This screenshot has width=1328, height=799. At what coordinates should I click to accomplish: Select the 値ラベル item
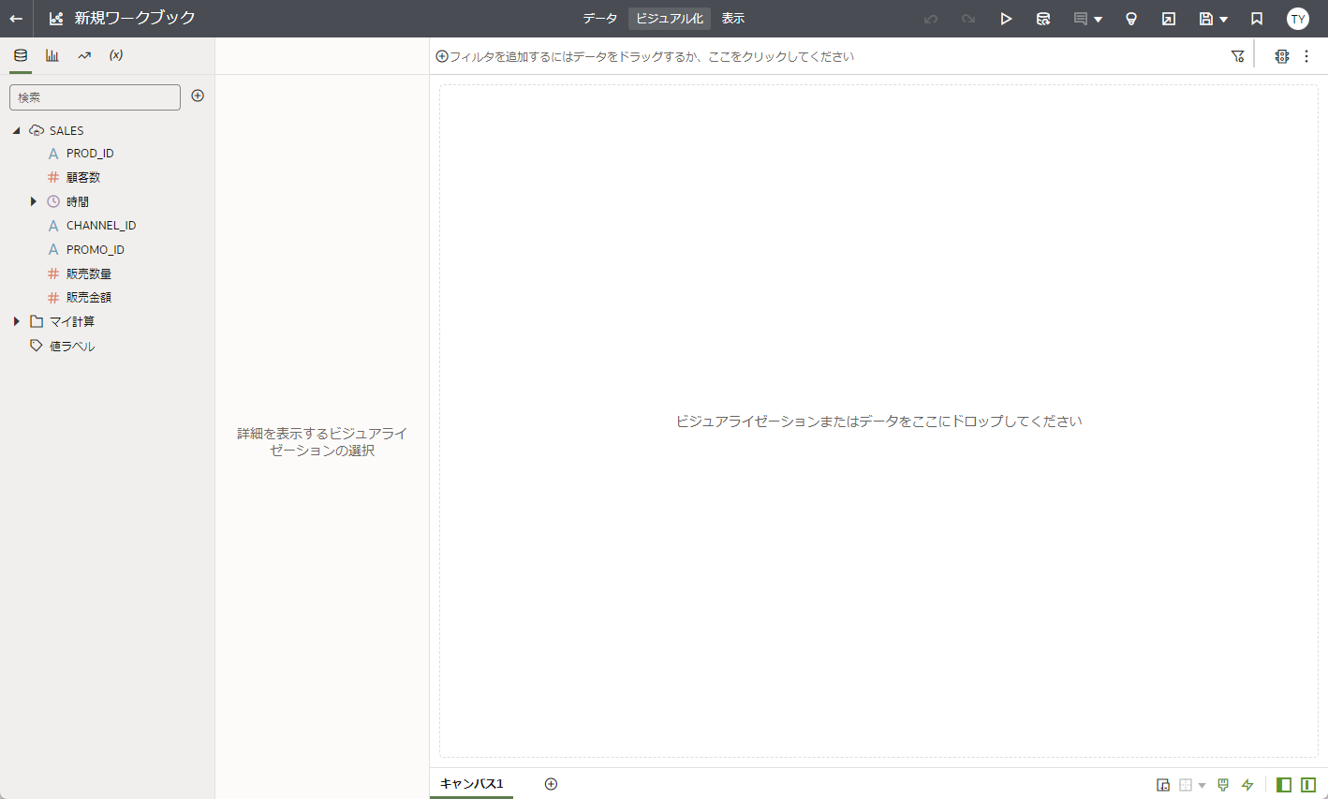pyautogui.click(x=72, y=346)
